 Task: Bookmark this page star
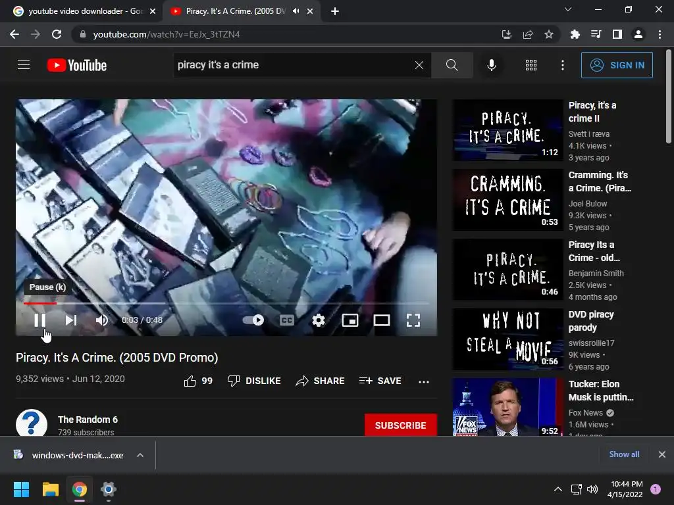click(x=549, y=34)
